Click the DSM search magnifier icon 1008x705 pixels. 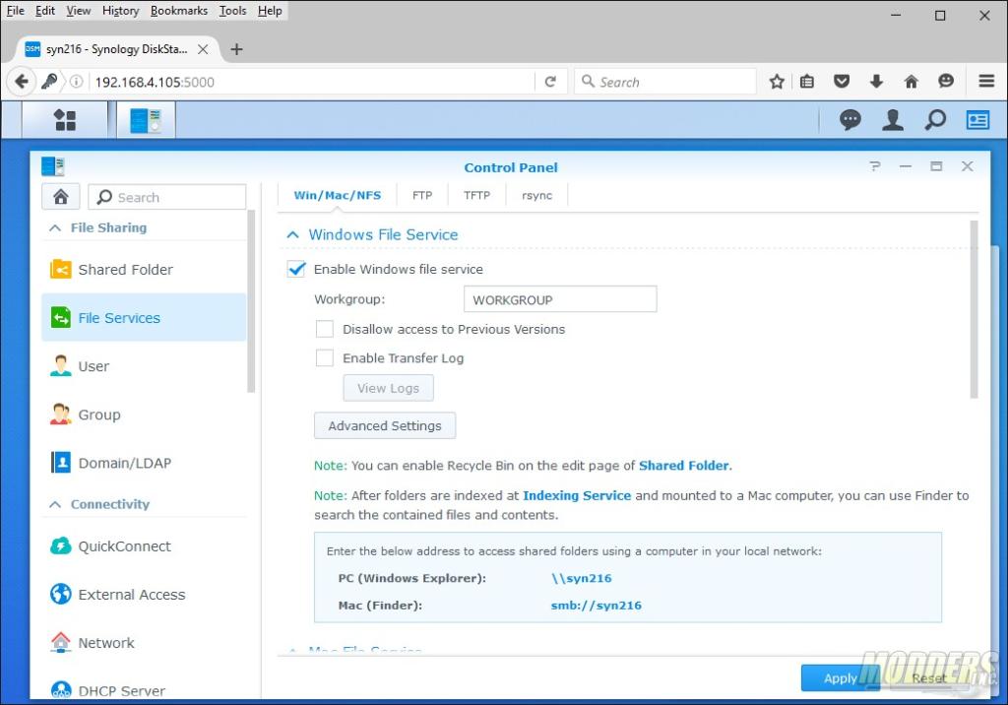[935, 120]
